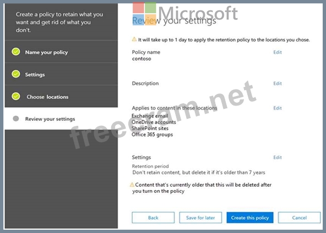Edit the retention period Settings

tap(278, 158)
